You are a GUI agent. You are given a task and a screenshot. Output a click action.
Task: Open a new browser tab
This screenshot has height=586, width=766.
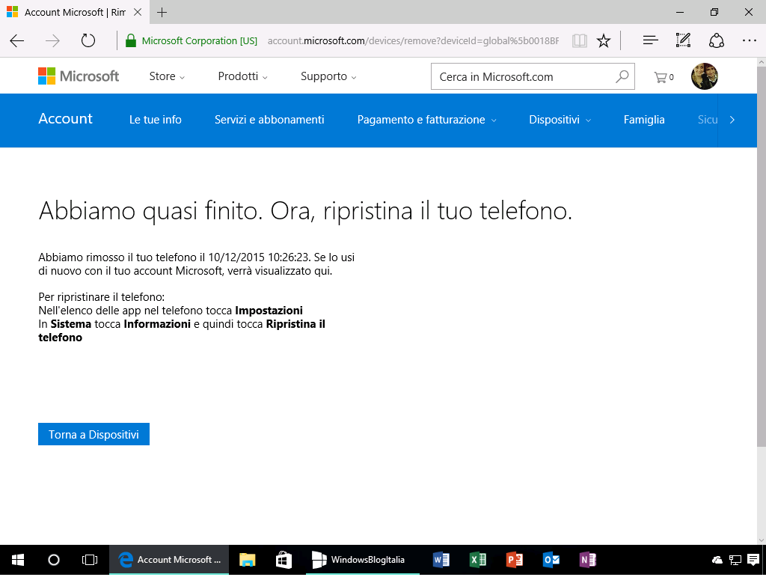162,12
